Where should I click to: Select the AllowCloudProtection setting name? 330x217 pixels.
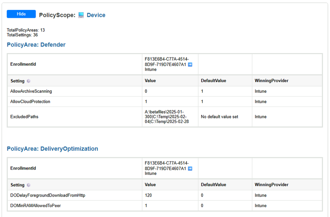pyautogui.click(x=30, y=102)
